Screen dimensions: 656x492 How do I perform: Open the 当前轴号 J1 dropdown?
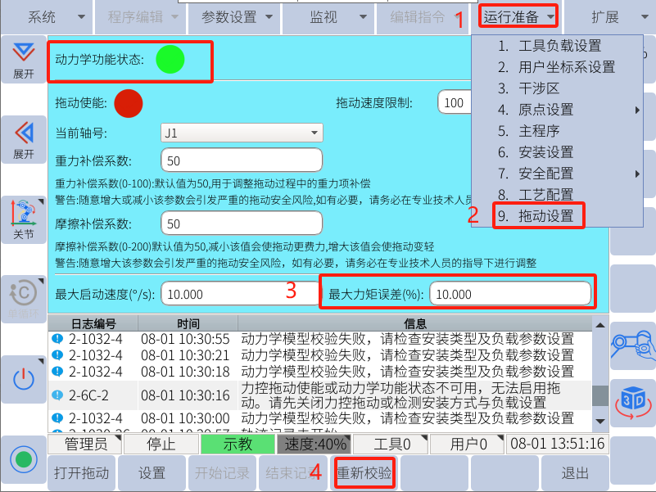coord(242,133)
